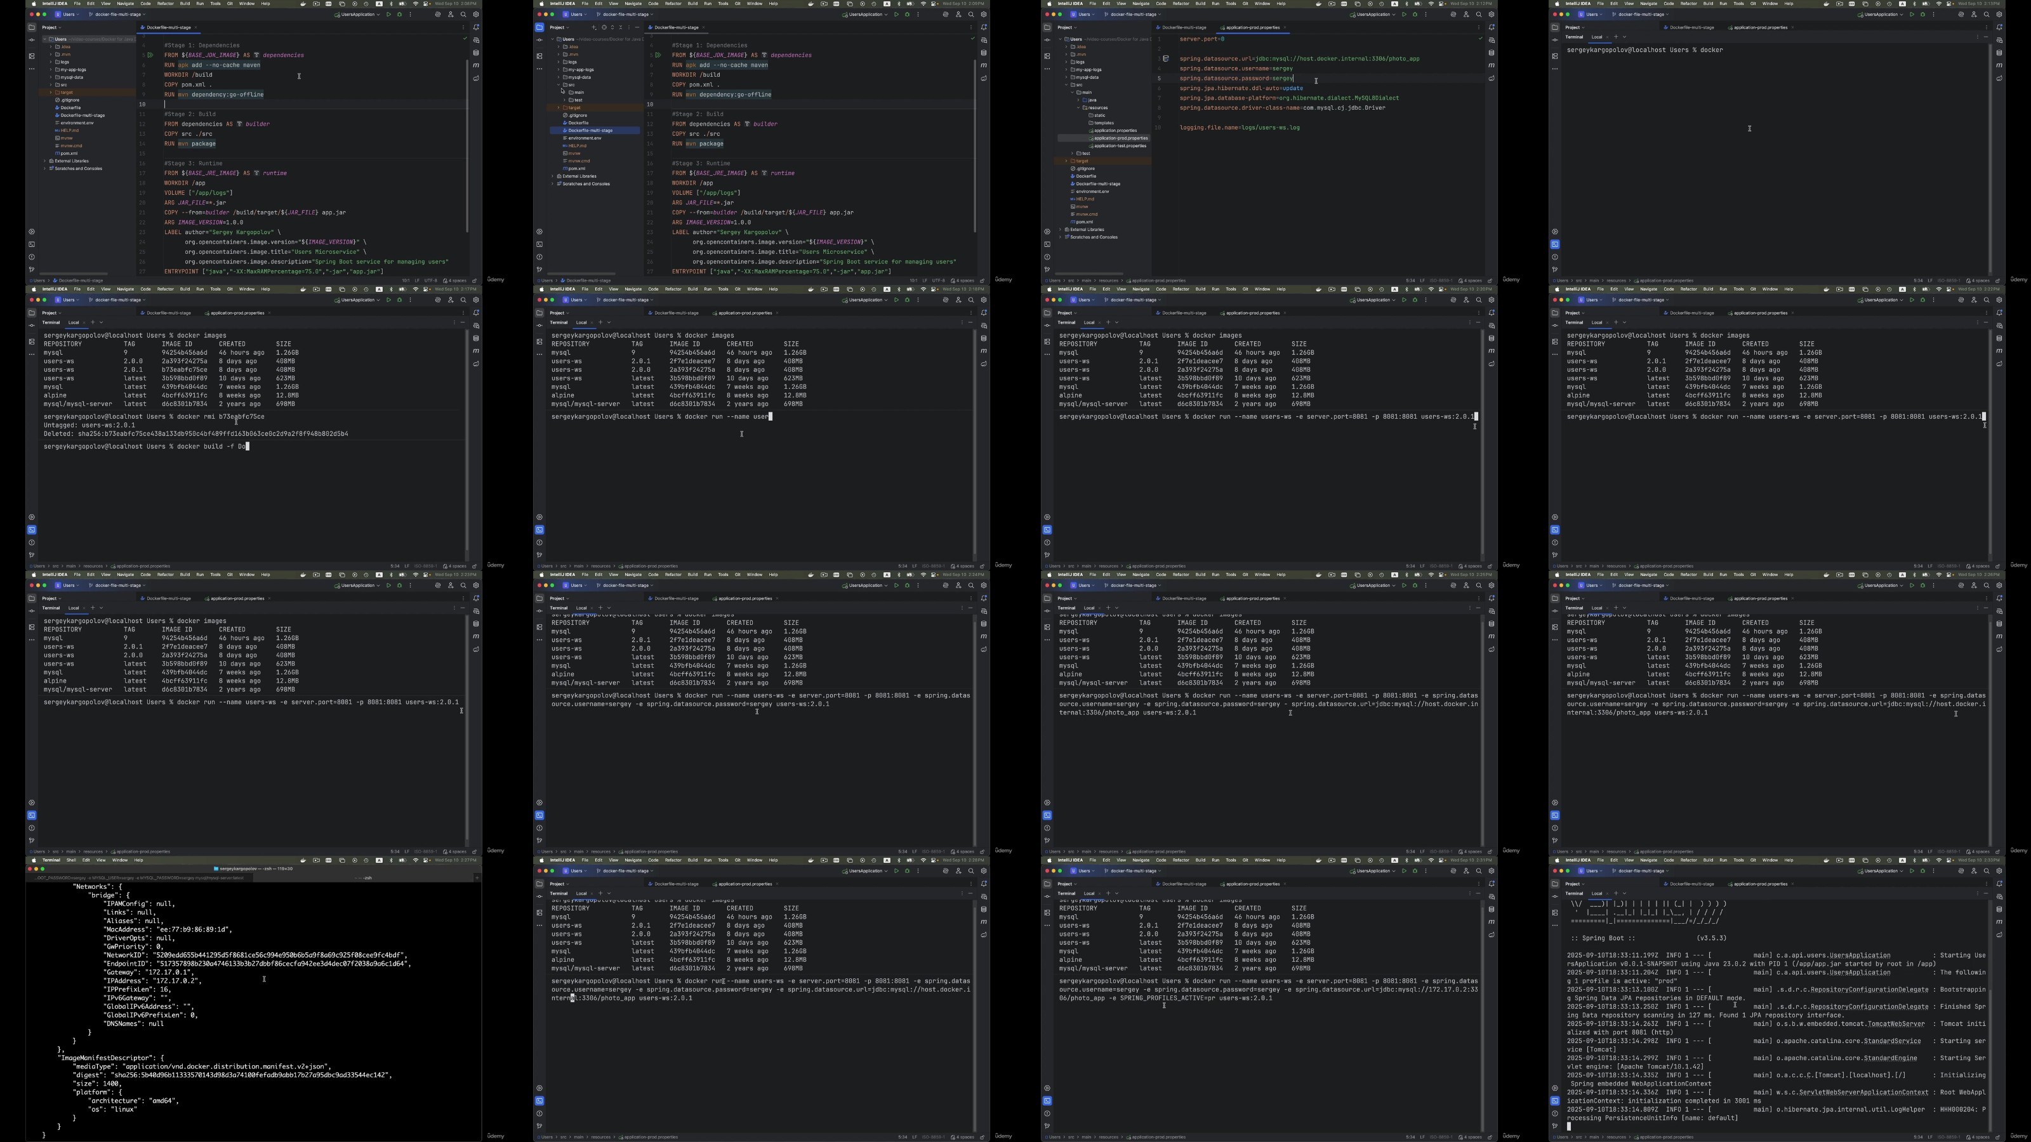Click search magnifier in server.port editor frame

pos(1479,14)
